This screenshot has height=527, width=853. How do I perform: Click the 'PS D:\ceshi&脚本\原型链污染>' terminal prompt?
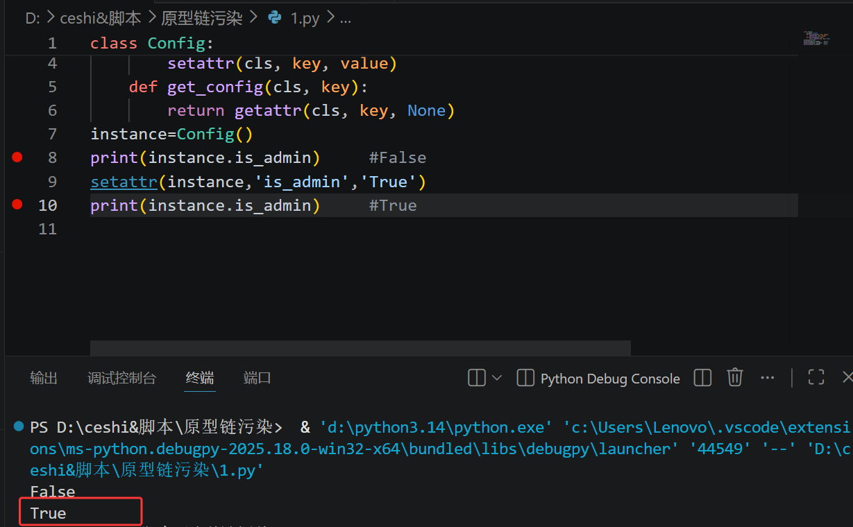pos(156,426)
